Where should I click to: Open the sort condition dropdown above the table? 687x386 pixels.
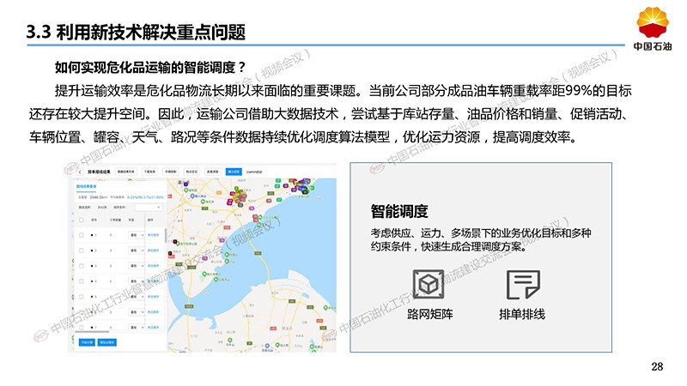[149, 207]
